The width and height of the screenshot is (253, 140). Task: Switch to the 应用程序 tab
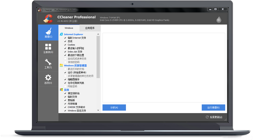coord(90,28)
